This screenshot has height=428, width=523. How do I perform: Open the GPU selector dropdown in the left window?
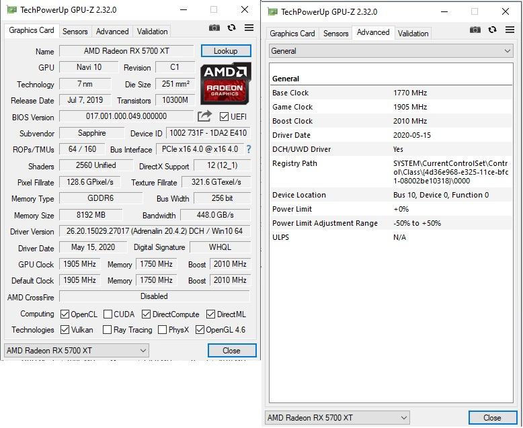click(77, 350)
